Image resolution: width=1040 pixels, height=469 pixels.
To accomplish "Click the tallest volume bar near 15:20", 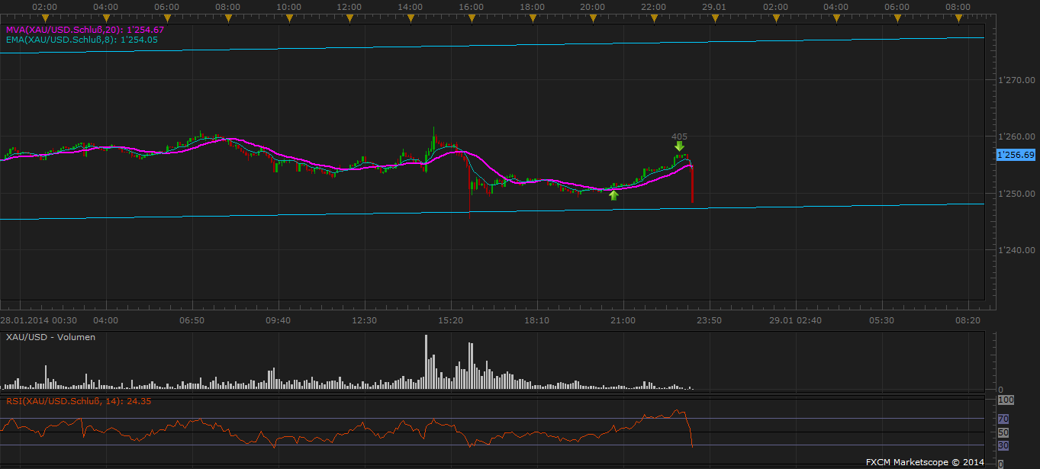I will pos(426,362).
